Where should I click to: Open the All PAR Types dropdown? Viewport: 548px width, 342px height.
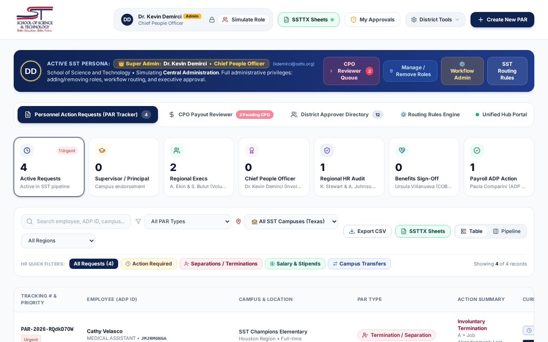pyautogui.click(x=188, y=221)
